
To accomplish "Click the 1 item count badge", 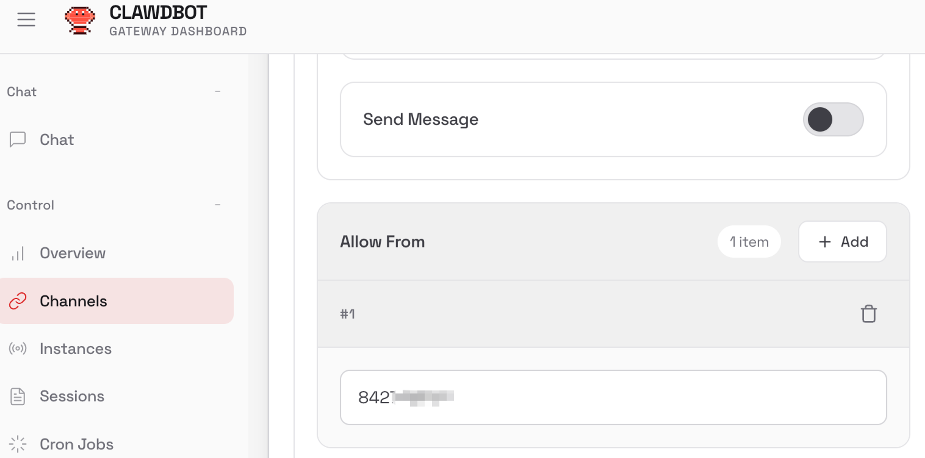I will point(749,242).
